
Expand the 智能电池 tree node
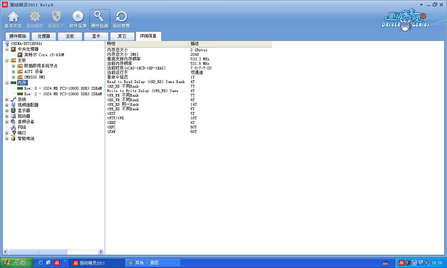click(x=7, y=139)
